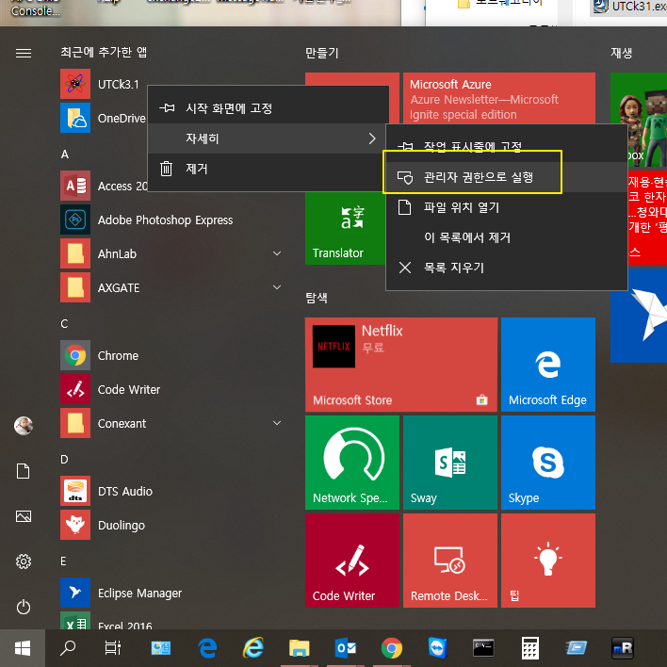Open the 팁 tile
Screen dimensions: 667x667
click(548, 561)
